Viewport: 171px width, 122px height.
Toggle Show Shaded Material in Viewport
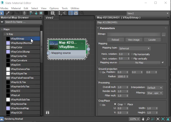[41, 13]
